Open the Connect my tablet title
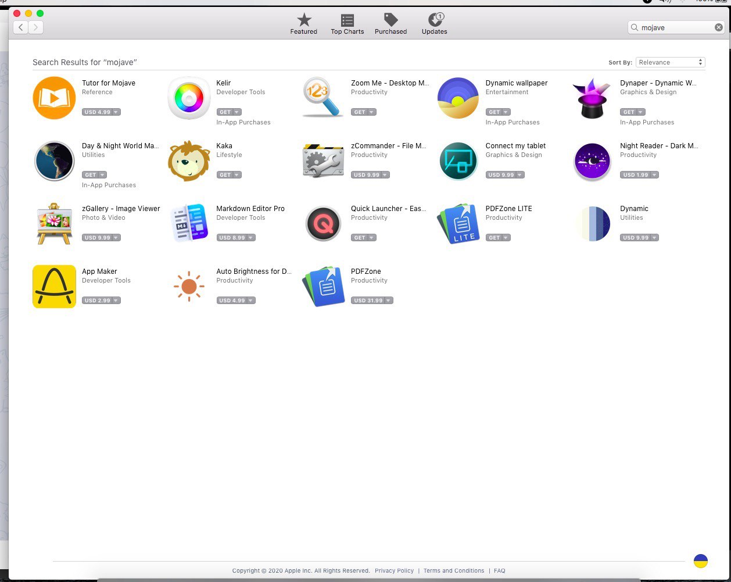The height and width of the screenshot is (582, 731). coord(515,146)
